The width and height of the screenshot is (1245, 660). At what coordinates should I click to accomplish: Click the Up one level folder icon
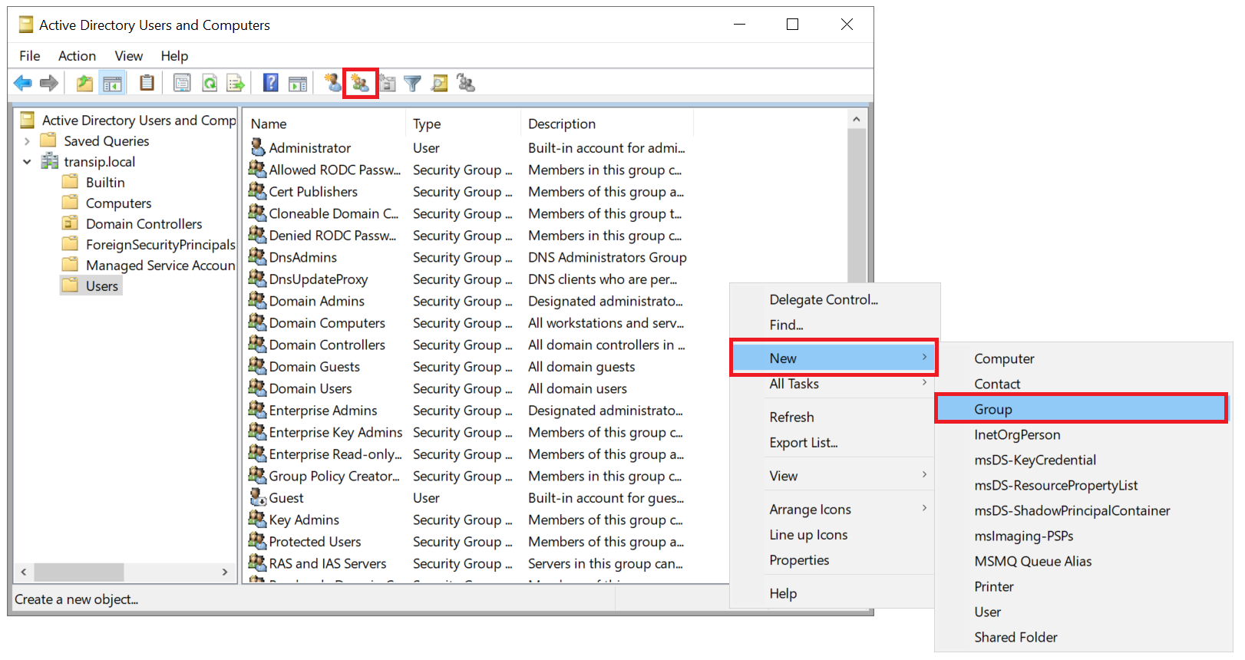[84, 83]
